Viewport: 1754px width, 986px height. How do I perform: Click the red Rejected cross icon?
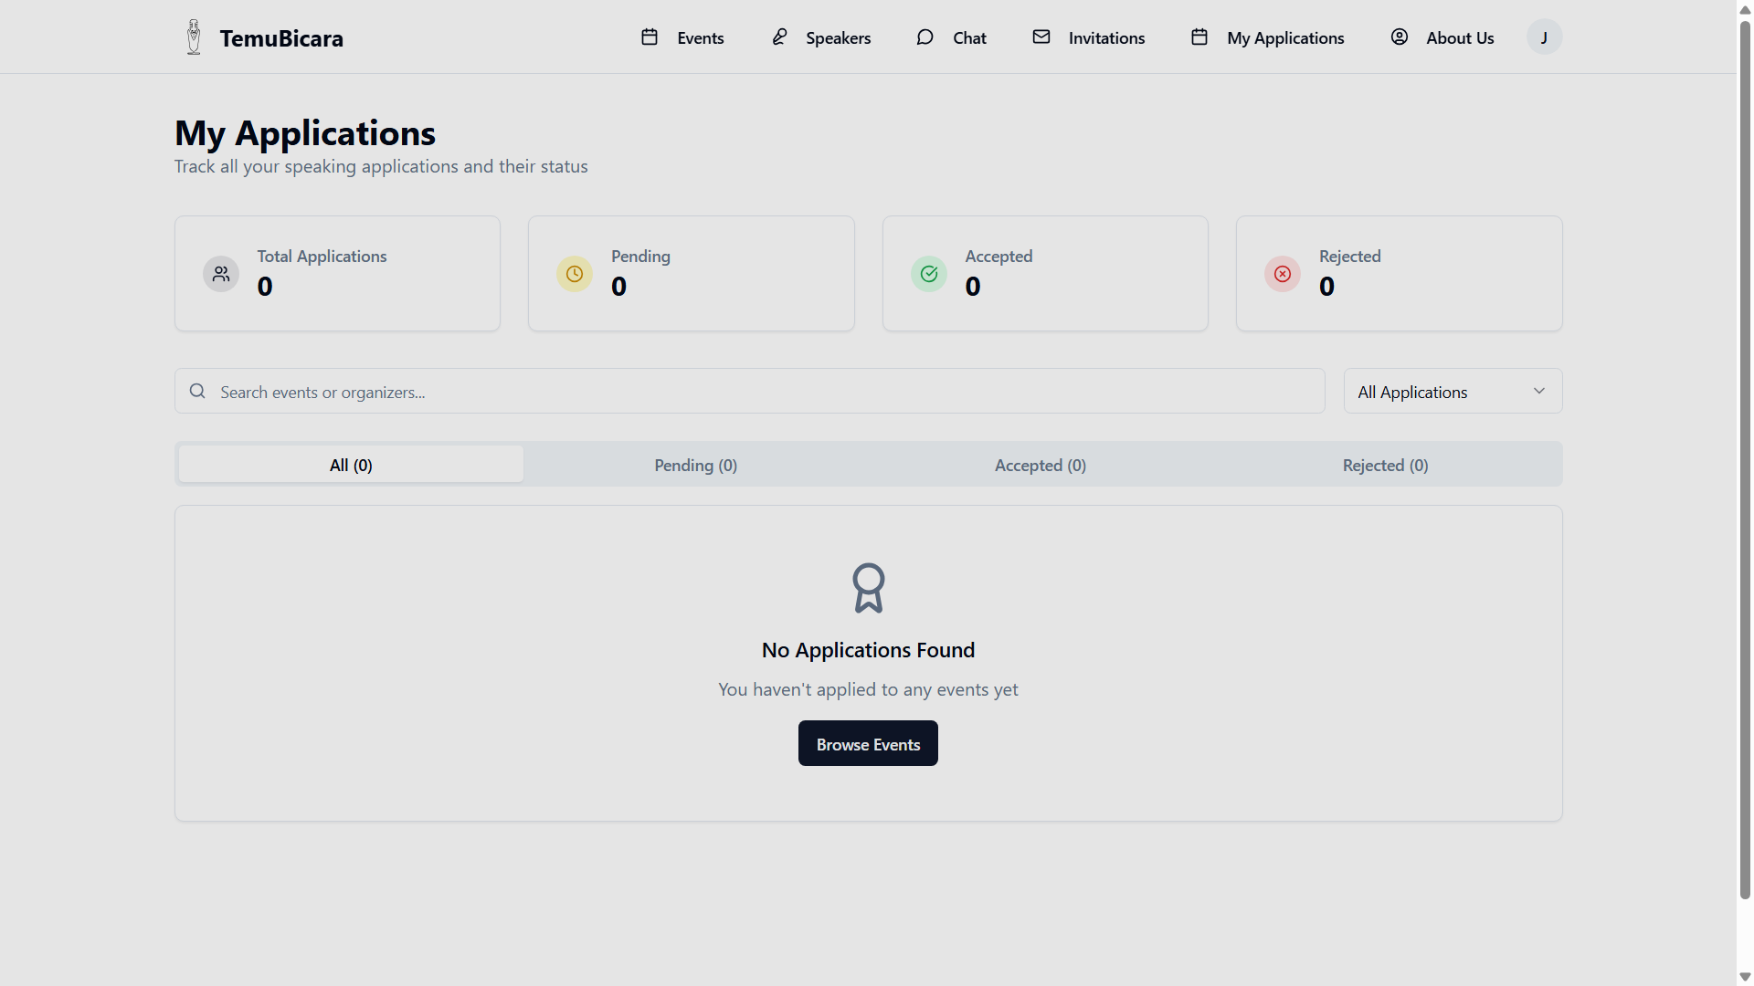(x=1283, y=274)
